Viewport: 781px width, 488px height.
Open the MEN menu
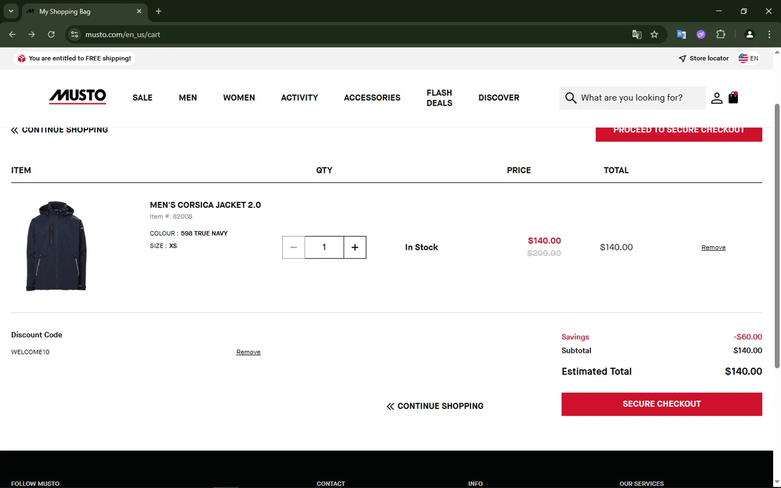pyautogui.click(x=188, y=98)
